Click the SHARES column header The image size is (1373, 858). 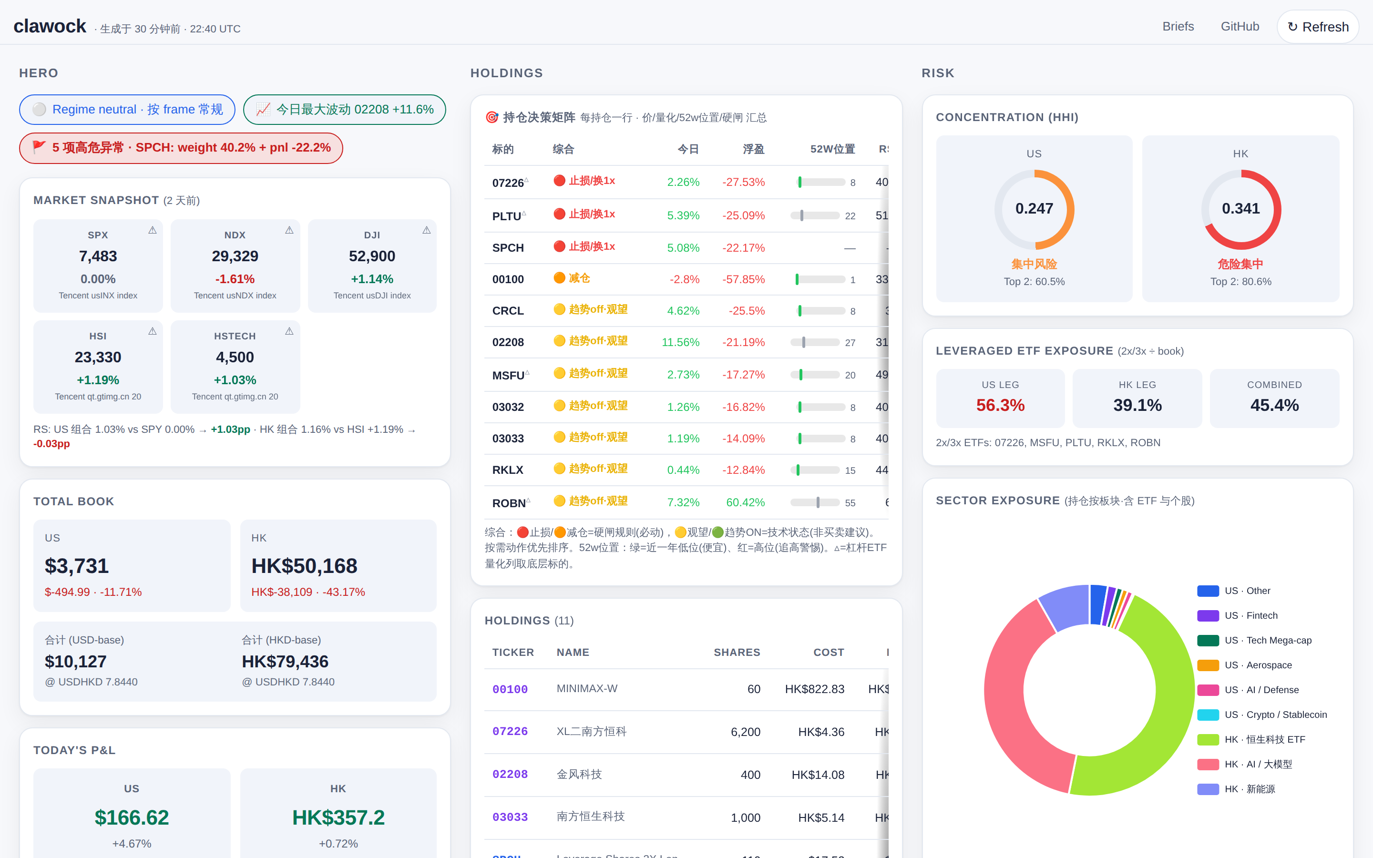737,653
